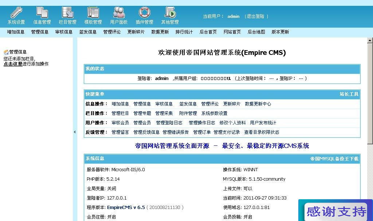373x221 pixels.
Task: Click 服务器软件: Microsoft-IIS/6.0 text
Action: coord(116,169)
